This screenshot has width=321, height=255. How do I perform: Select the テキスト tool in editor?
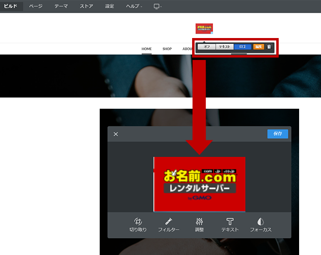click(x=230, y=225)
